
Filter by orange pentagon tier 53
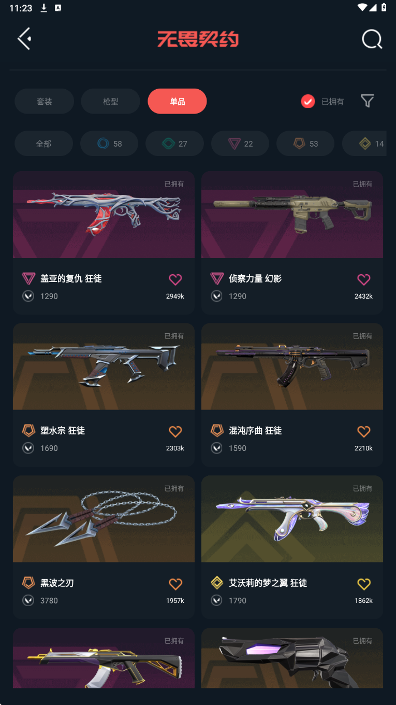(305, 144)
